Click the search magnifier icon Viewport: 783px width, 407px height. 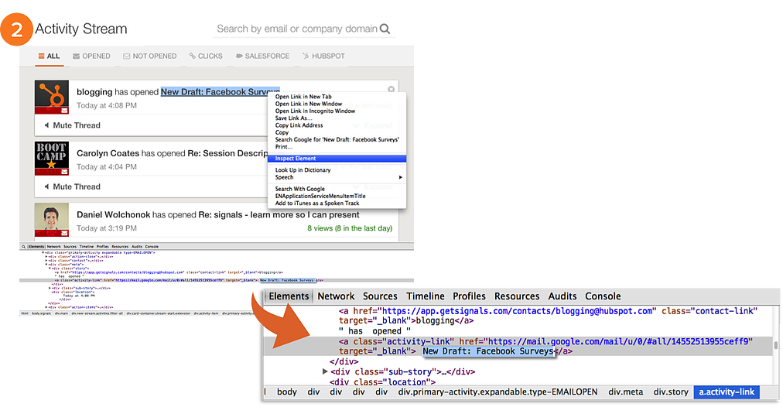385,29
